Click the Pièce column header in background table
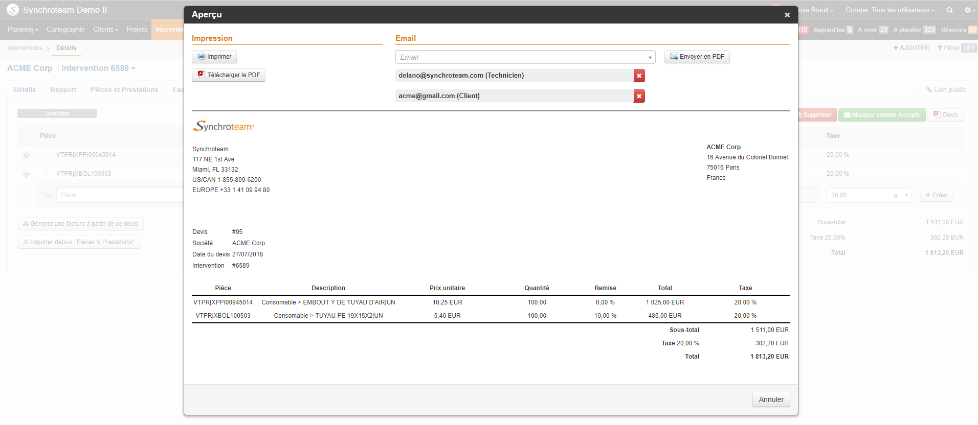Image resolution: width=978 pixels, height=425 pixels. point(48,136)
